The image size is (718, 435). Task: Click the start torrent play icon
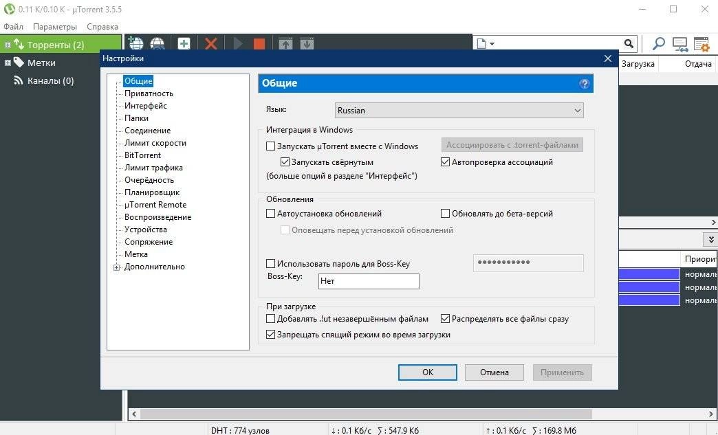tap(238, 44)
